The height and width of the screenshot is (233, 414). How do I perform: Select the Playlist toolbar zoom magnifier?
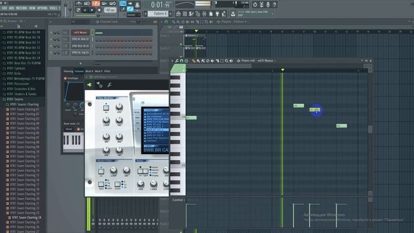206,22
